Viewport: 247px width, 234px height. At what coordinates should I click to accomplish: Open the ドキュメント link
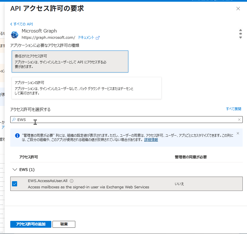86,37
